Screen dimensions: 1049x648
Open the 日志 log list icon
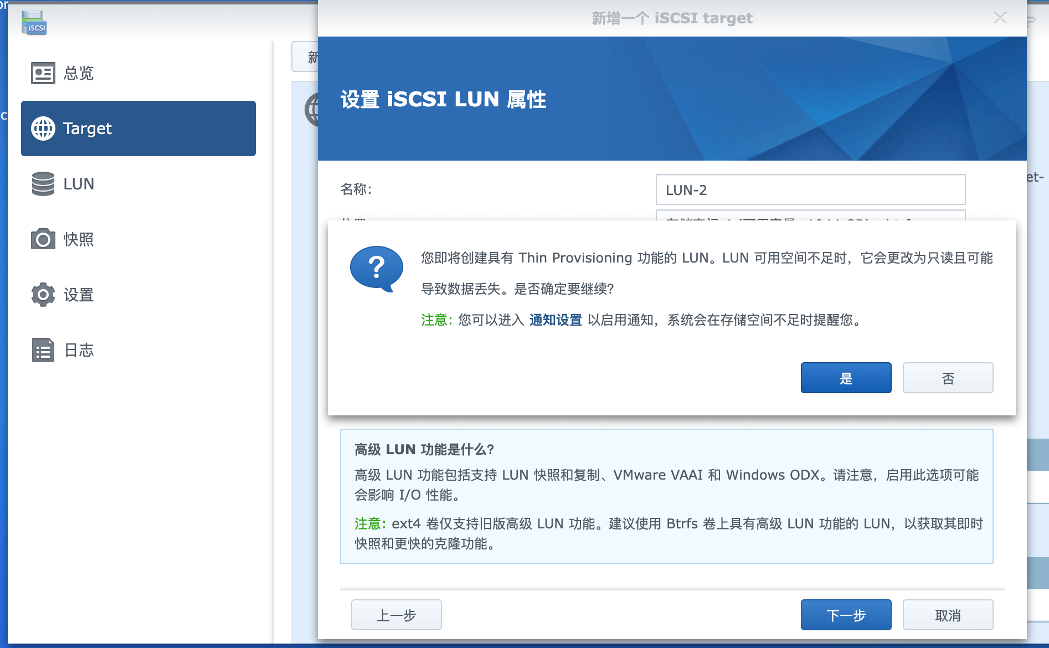(x=43, y=350)
